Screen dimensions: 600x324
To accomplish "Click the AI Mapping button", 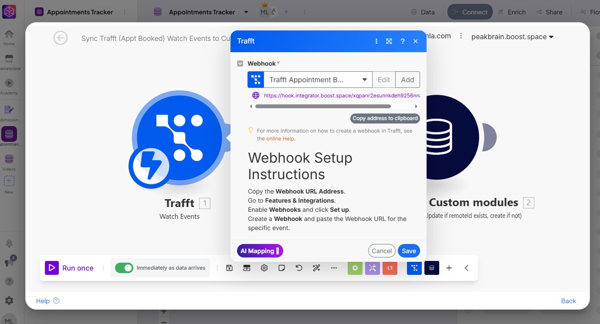I will point(260,251).
